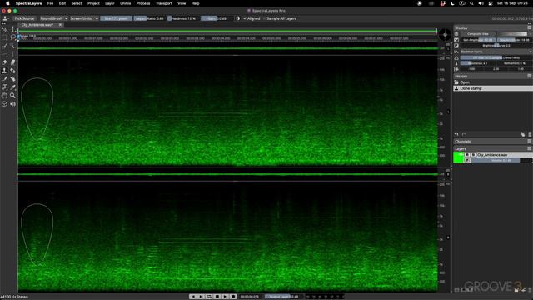Open the File menu
This screenshot has width=533, height=300.
pyautogui.click(x=50, y=3)
